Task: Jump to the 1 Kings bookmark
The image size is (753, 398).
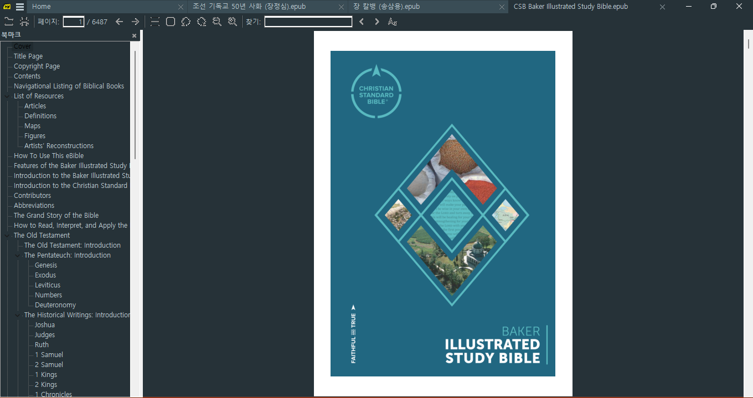Action: tap(46, 375)
